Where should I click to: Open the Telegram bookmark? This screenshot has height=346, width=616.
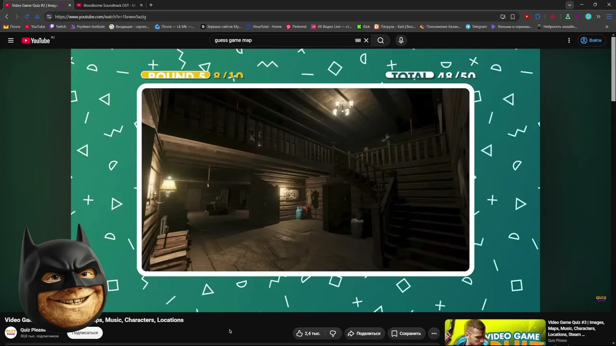476,27
